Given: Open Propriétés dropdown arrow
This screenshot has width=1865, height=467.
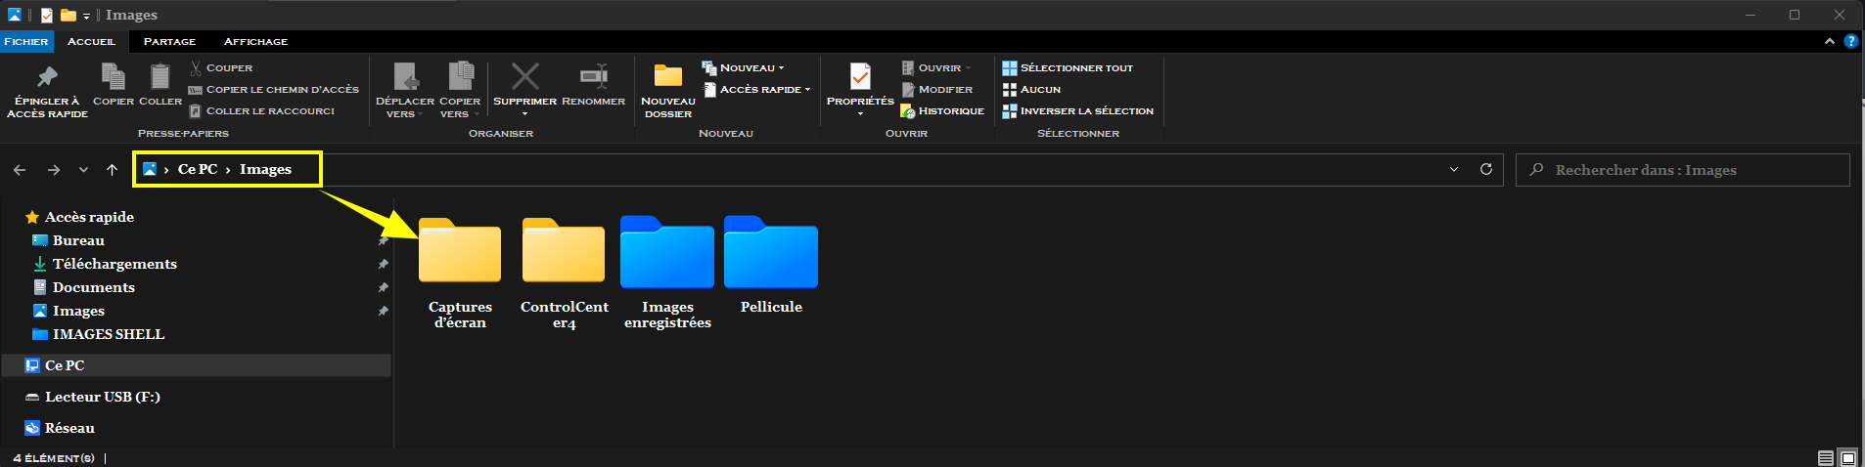Looking at the screenshot, I should (860, 114).
